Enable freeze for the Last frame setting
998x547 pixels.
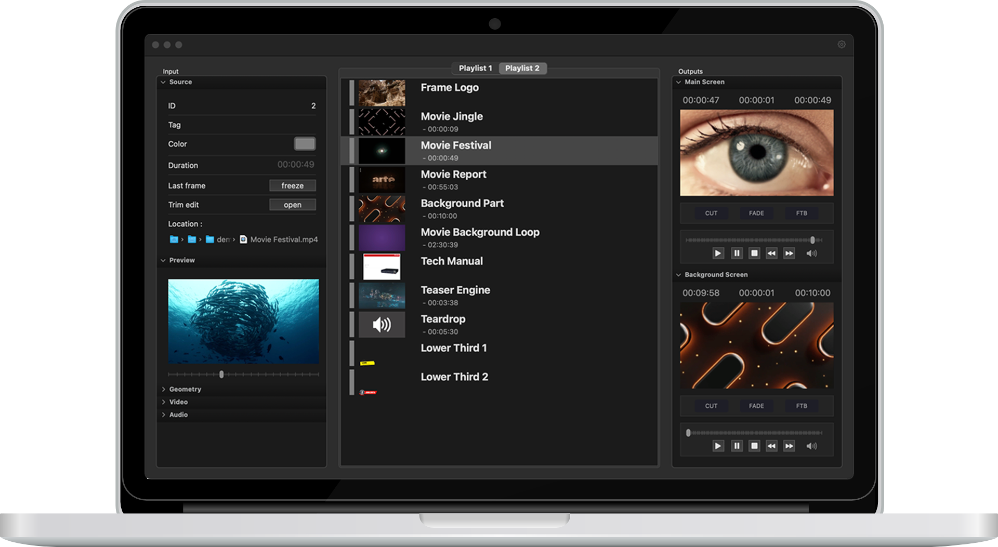coord(293,185)
